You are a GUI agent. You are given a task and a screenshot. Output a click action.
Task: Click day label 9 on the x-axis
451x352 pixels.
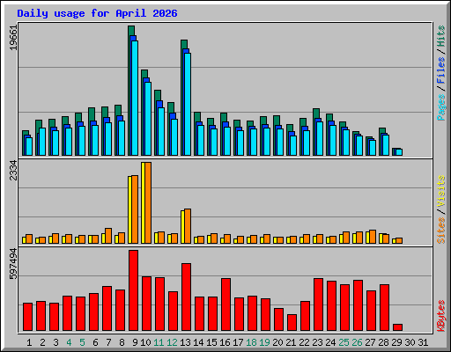pyautogui.click(x=135, y=342)
